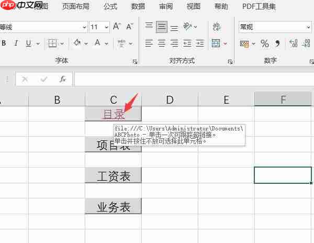This screenshot has width=314, height=243.
Task: Click the Wrap Text icon
Action: 217,27
